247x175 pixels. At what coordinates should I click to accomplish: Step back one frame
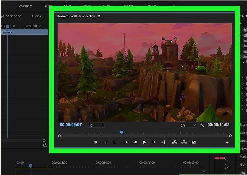(135, 142)
